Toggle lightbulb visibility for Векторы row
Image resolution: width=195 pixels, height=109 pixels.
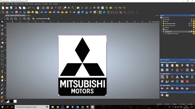pos(194,19)
